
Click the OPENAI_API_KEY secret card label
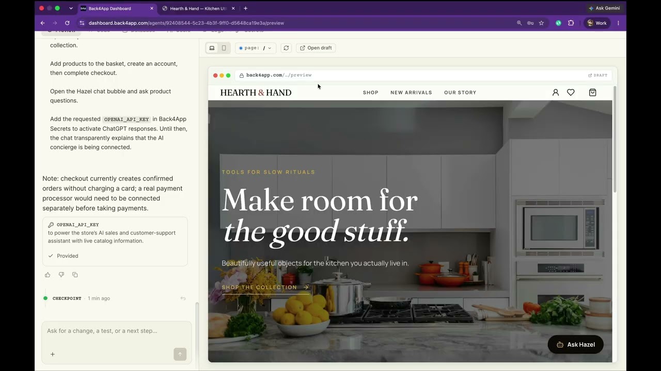(77, 225)
